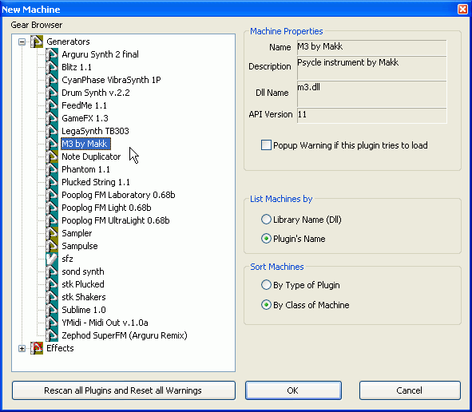This screenshot has width=472, height=412.
Task: Sort machines By Class of Machine
Action: tap(266, 305)
